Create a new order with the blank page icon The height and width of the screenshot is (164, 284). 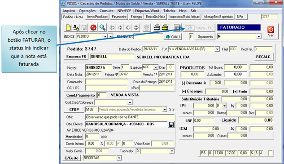click(x=68, y=27)
